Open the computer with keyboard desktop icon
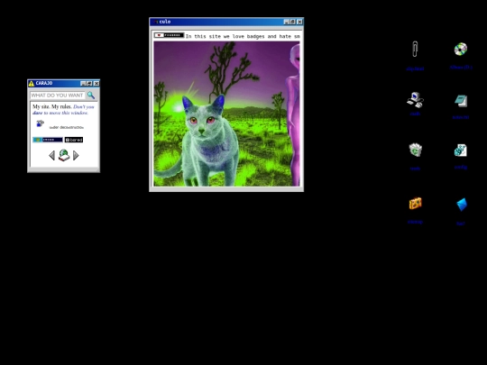The height and width of the screenshot is (365, 487). (x=415, y=100)
